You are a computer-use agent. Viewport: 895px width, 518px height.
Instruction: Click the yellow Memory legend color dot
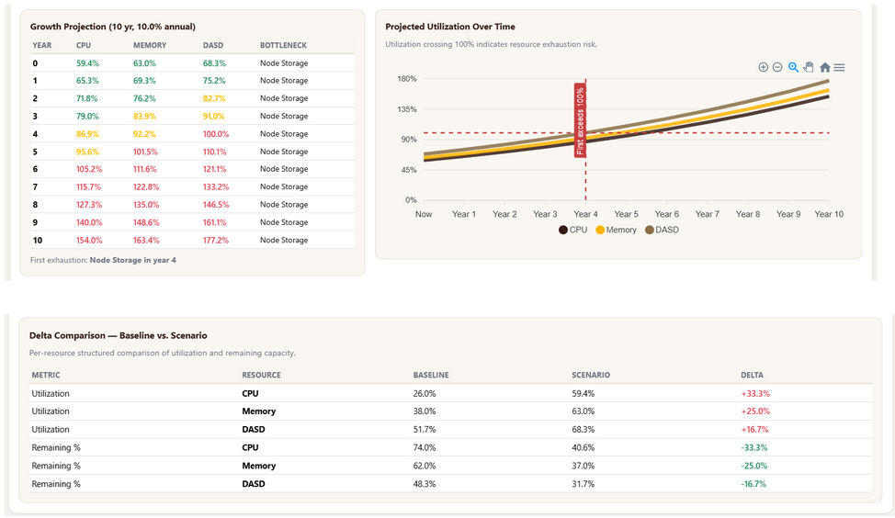click(600, 230)
